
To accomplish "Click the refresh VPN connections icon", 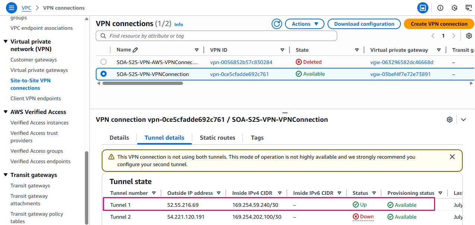I will pyautogui.click(x=277, y=24).
